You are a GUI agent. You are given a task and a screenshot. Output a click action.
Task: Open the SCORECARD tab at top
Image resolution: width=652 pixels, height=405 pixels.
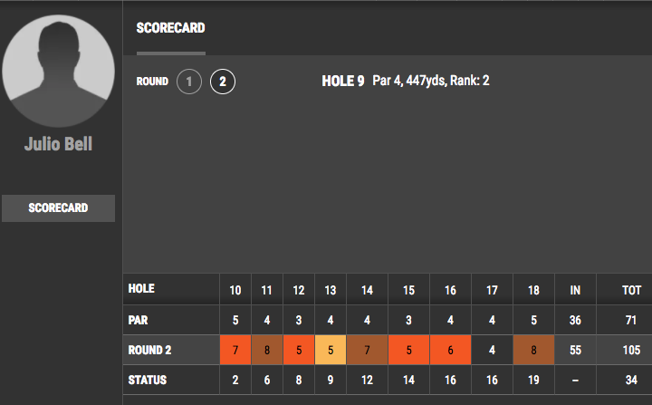coord(170,28)
